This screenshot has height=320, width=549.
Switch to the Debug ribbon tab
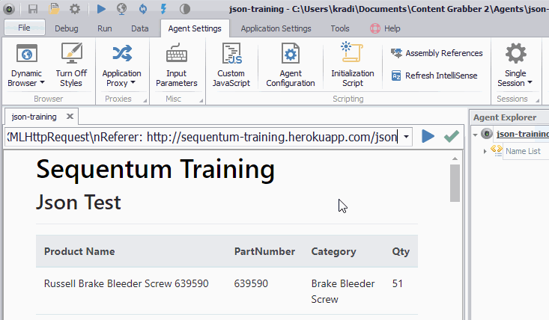pyautogui.click(x=66, y=28)
